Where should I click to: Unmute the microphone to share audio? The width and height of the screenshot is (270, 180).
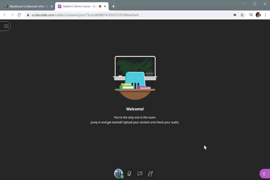tap(129, 173)
